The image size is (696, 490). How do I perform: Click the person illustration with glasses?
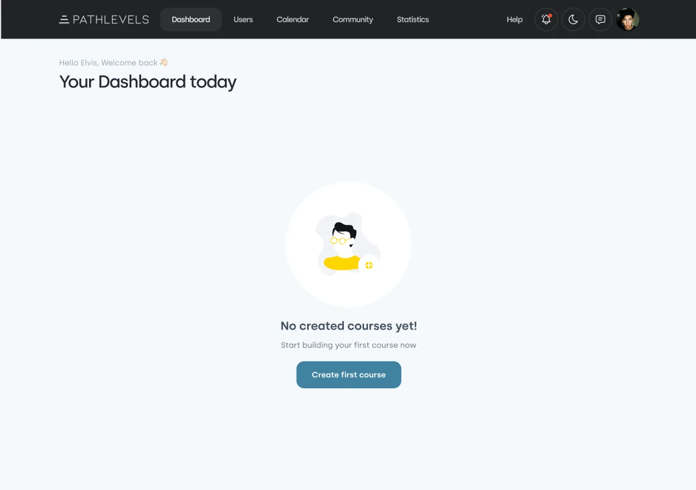coord(348,245)
